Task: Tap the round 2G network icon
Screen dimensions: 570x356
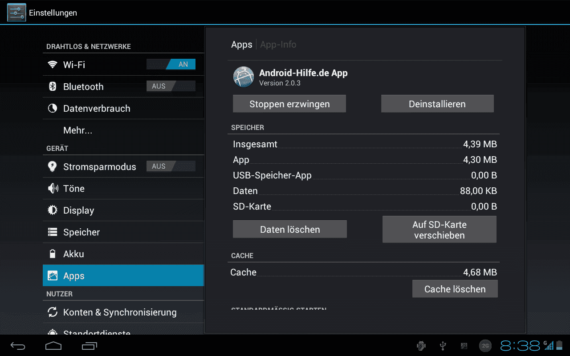Action: click(x=485, y=345)
